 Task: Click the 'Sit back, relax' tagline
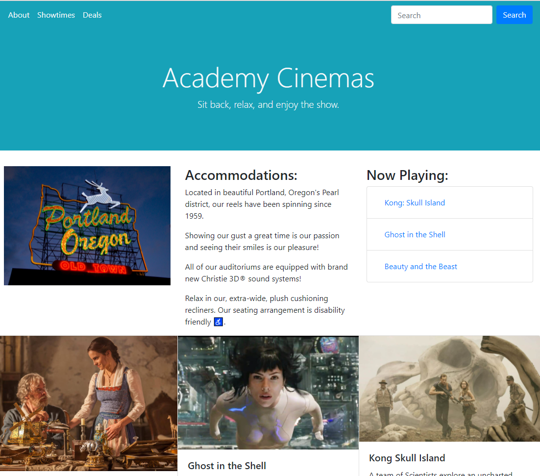[x=268, y=104]
